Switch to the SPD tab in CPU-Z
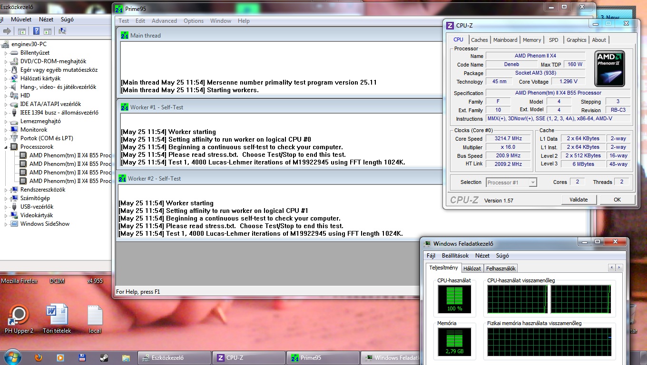 point(554,40)
